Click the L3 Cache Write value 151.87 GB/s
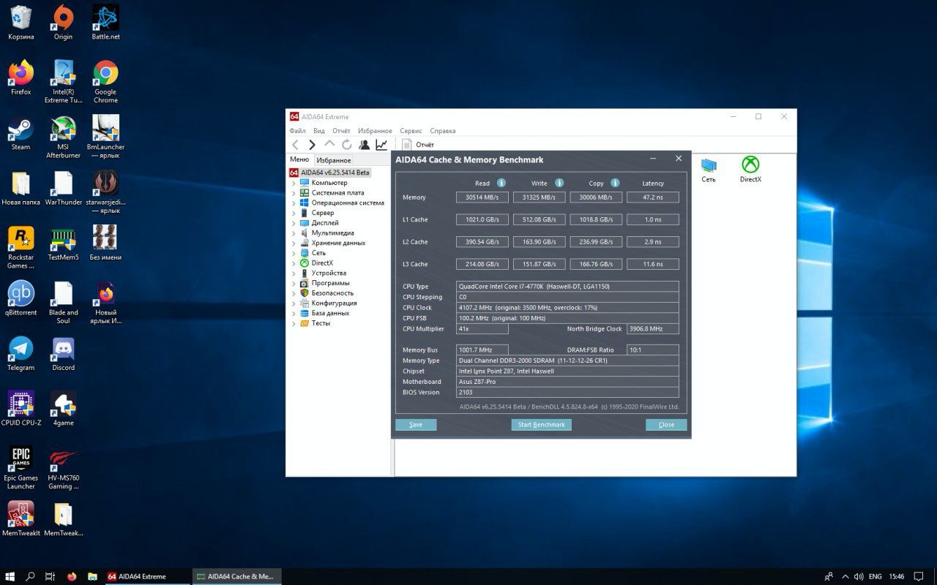Viewport: 937px width, 585px height. click(x=539, y=264)
